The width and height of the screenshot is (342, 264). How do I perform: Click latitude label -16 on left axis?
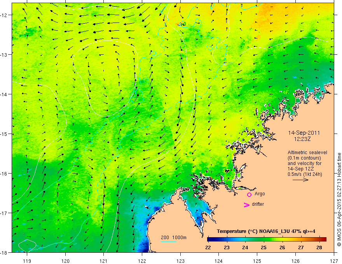point(4,174)
